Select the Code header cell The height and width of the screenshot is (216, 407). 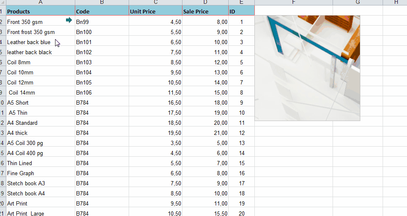pyautogui.click(x=102, y=11)
